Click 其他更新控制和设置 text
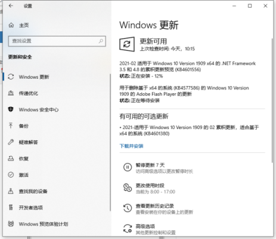 click(x=156, y=232)
